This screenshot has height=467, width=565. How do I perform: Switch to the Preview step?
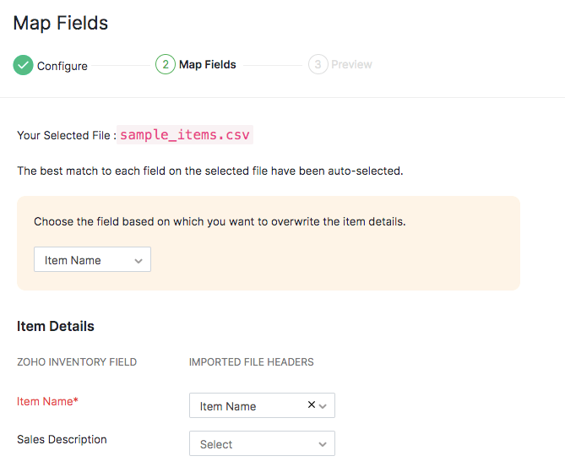pos(351,64)
